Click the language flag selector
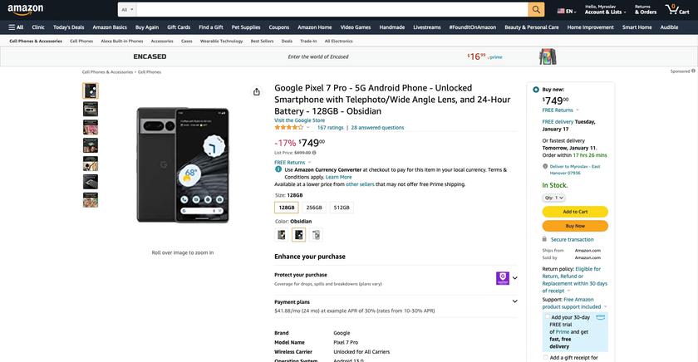This screenshot has height=362, width=698. pos(565,11)
